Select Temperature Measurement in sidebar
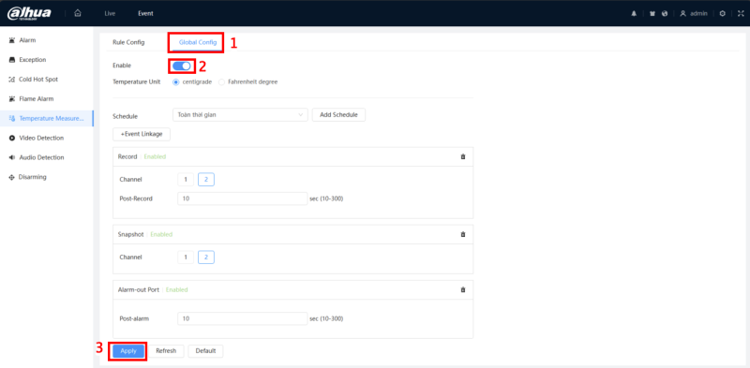 pyautogui.click(x=46, y=119)
